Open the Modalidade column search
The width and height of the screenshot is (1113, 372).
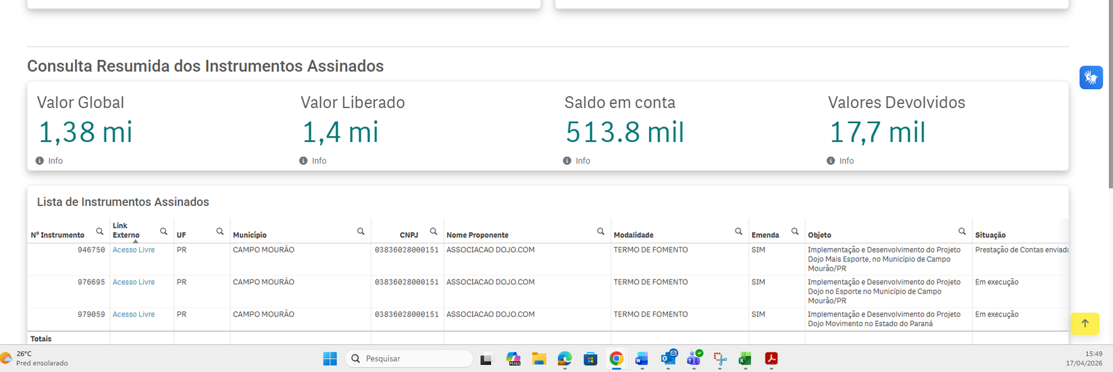click(x=738, y=232)
